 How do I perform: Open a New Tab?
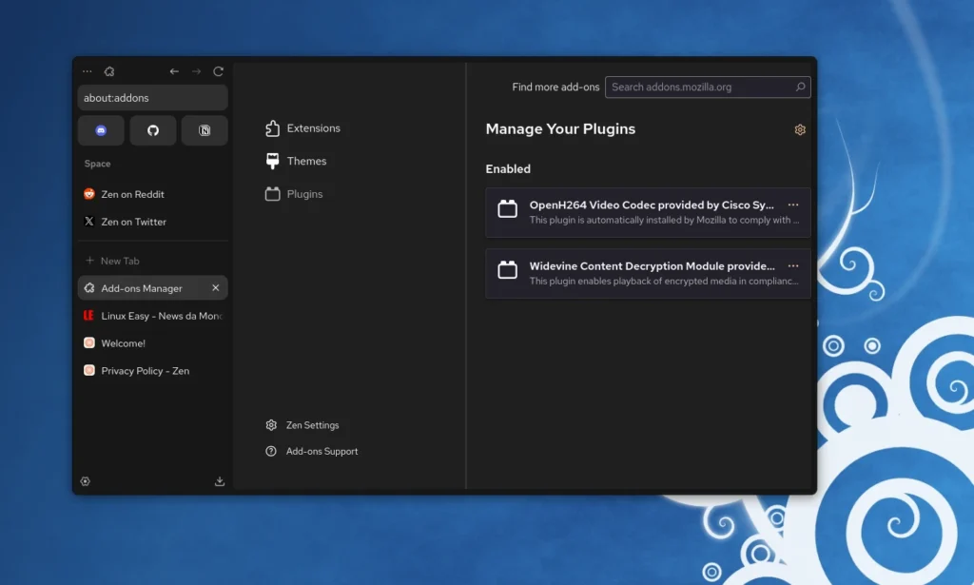pyautogui.click(x=153, y=261)
